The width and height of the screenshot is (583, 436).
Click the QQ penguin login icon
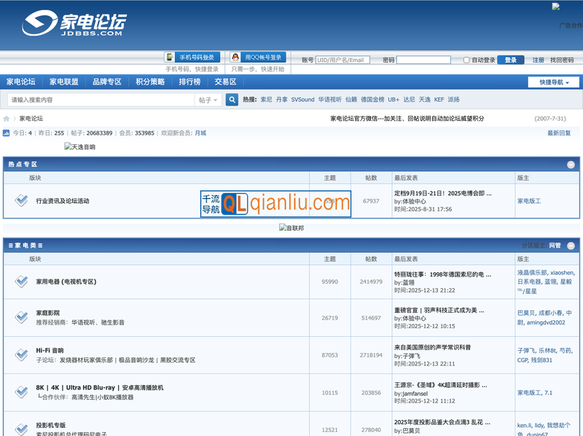pos(235,58)
